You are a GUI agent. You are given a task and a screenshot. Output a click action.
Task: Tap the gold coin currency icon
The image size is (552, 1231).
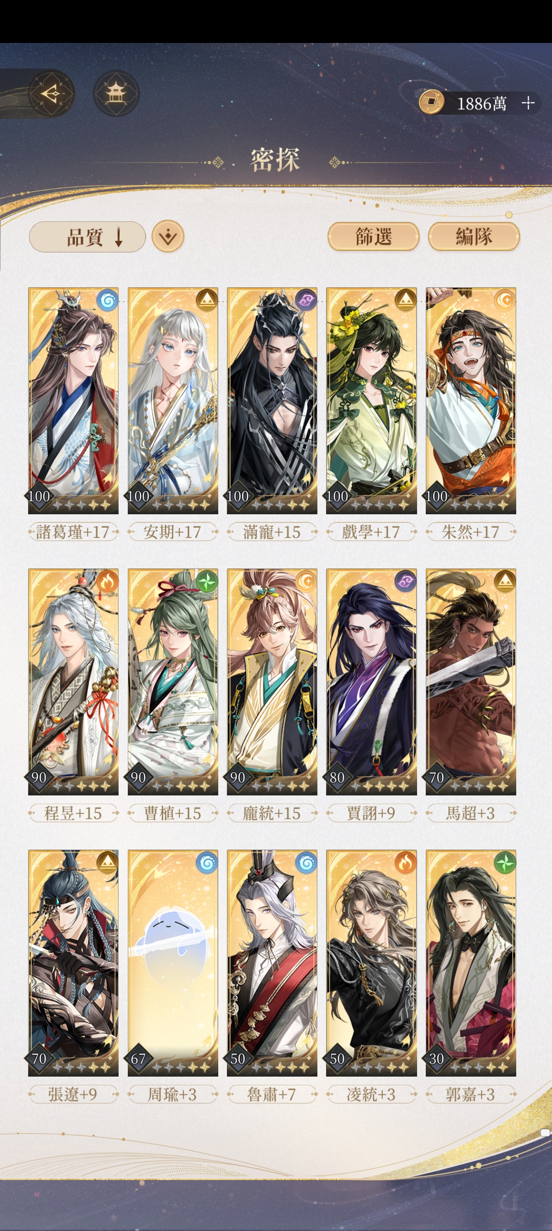click(x=431, y=102)
